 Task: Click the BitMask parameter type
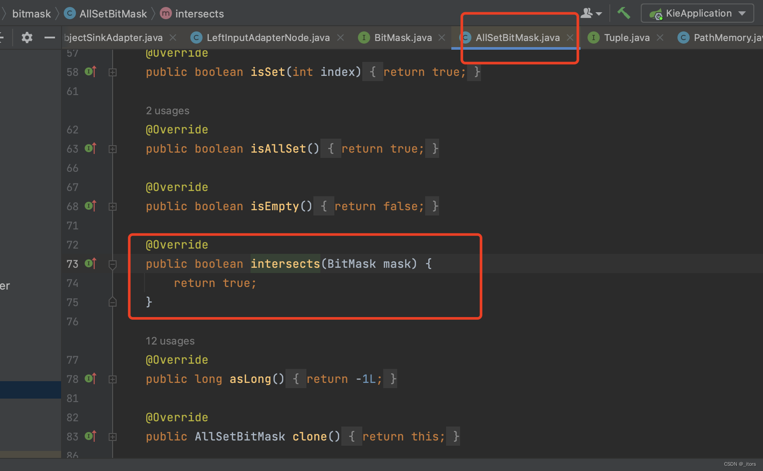point(351,264)
